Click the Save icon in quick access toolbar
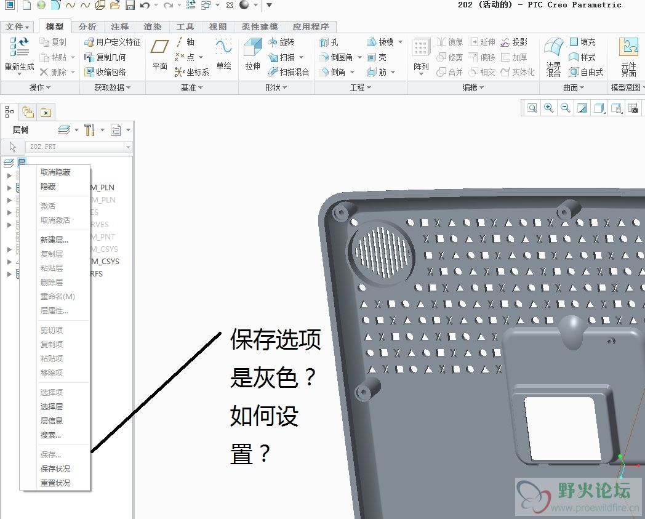Screen dimensions: 645x519 (130, 5)
